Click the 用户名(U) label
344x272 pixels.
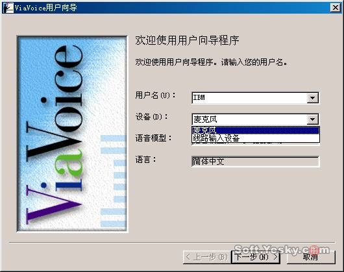[x=155, y=95]
